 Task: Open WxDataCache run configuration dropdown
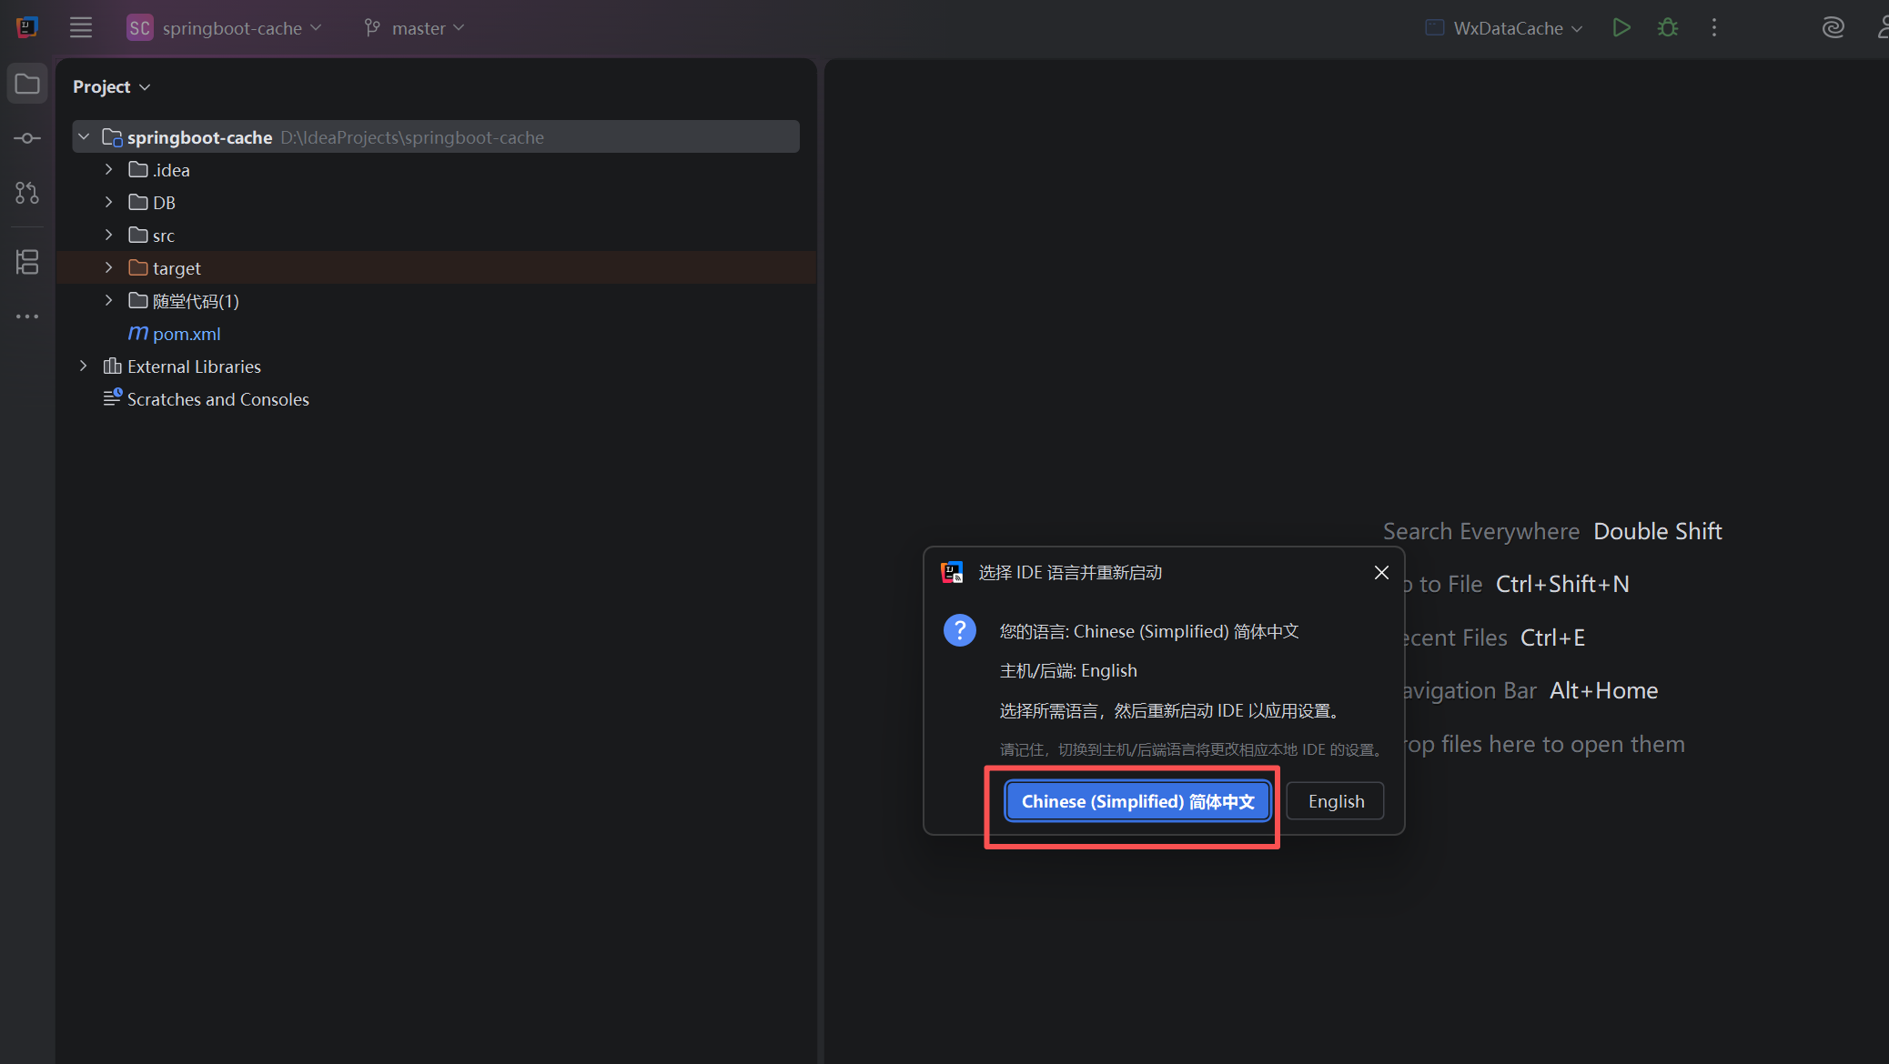point(1505,28)
